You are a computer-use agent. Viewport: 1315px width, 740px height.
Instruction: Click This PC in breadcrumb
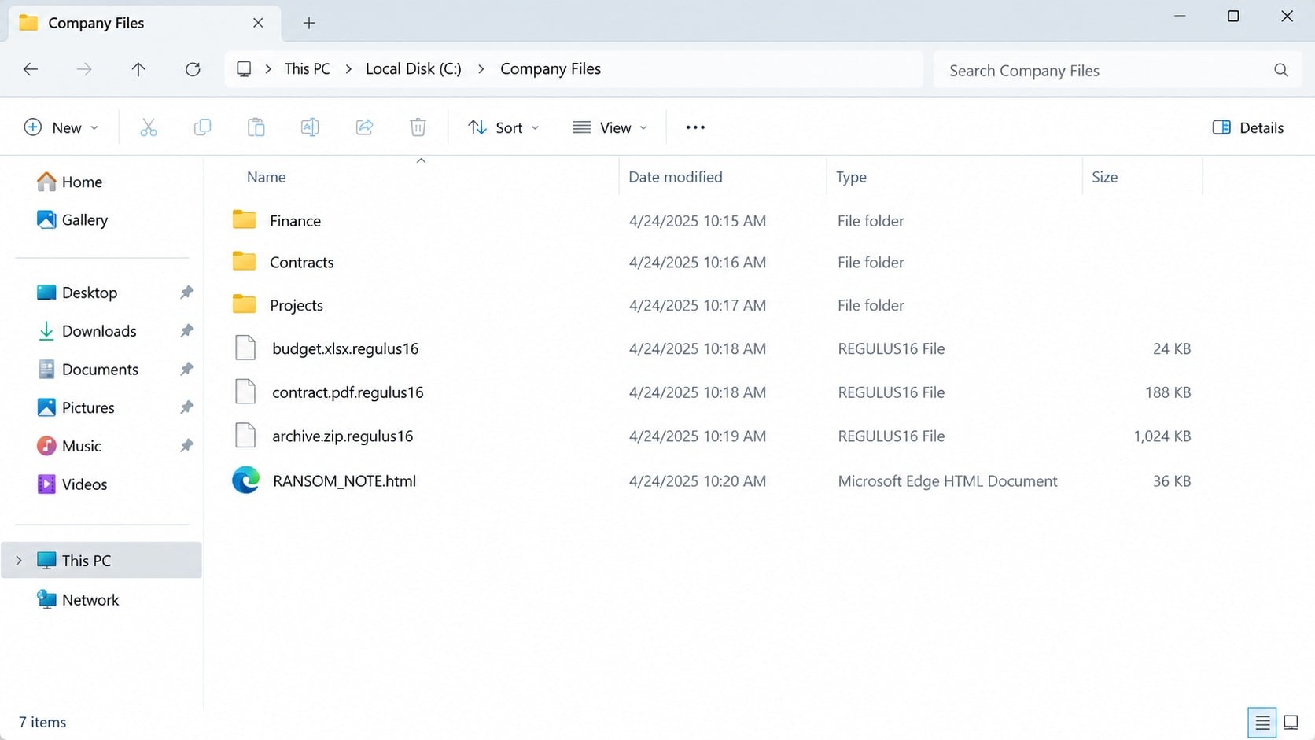click(x=308, y=69)
